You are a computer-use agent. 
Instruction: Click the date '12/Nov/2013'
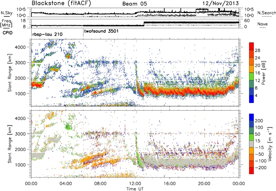click(221, 3)
